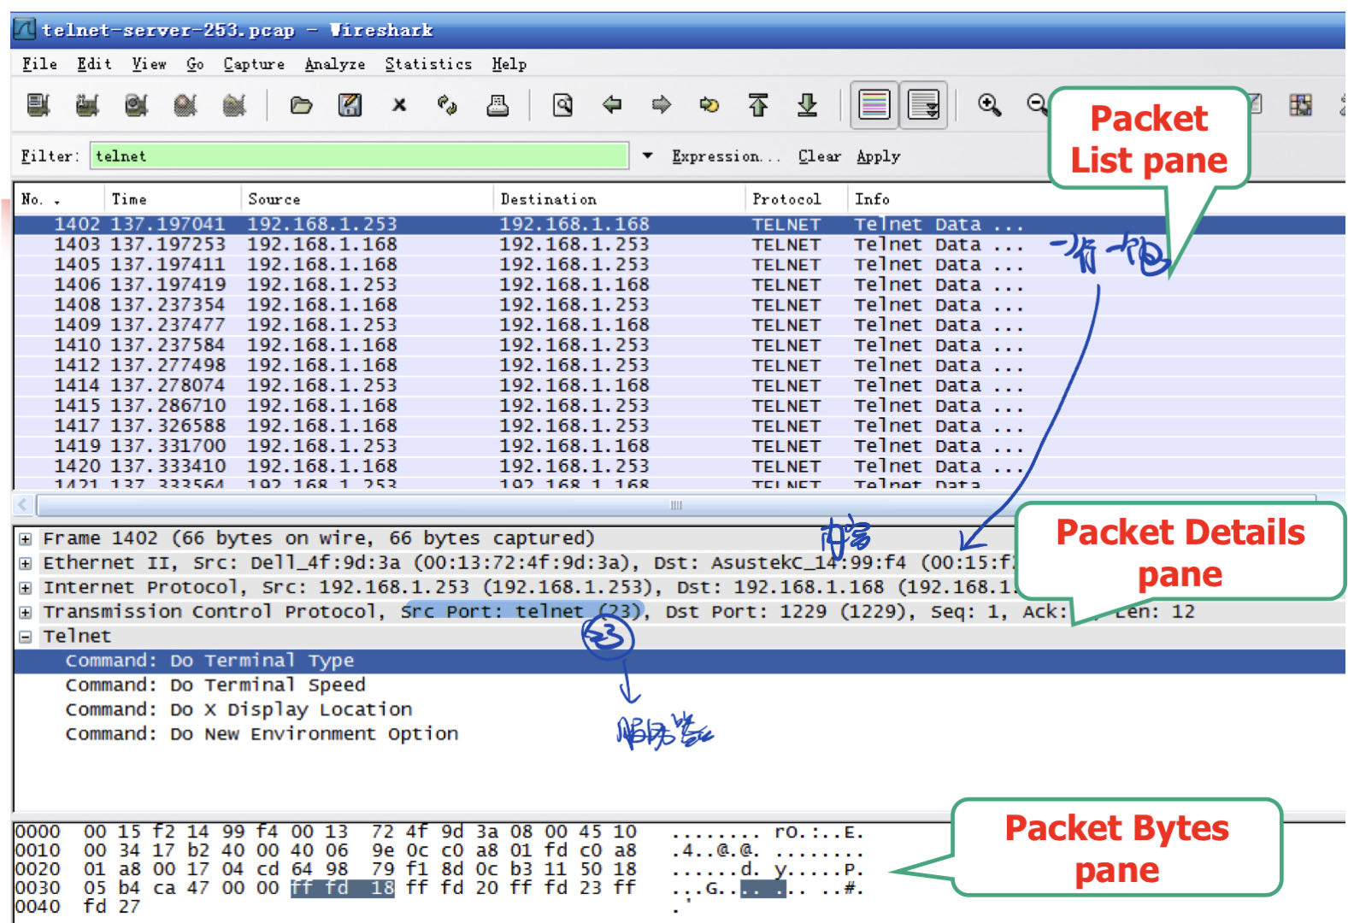The image size is (1348, 923).
Task: Open the Capture menu
Action: pos(254,64)
